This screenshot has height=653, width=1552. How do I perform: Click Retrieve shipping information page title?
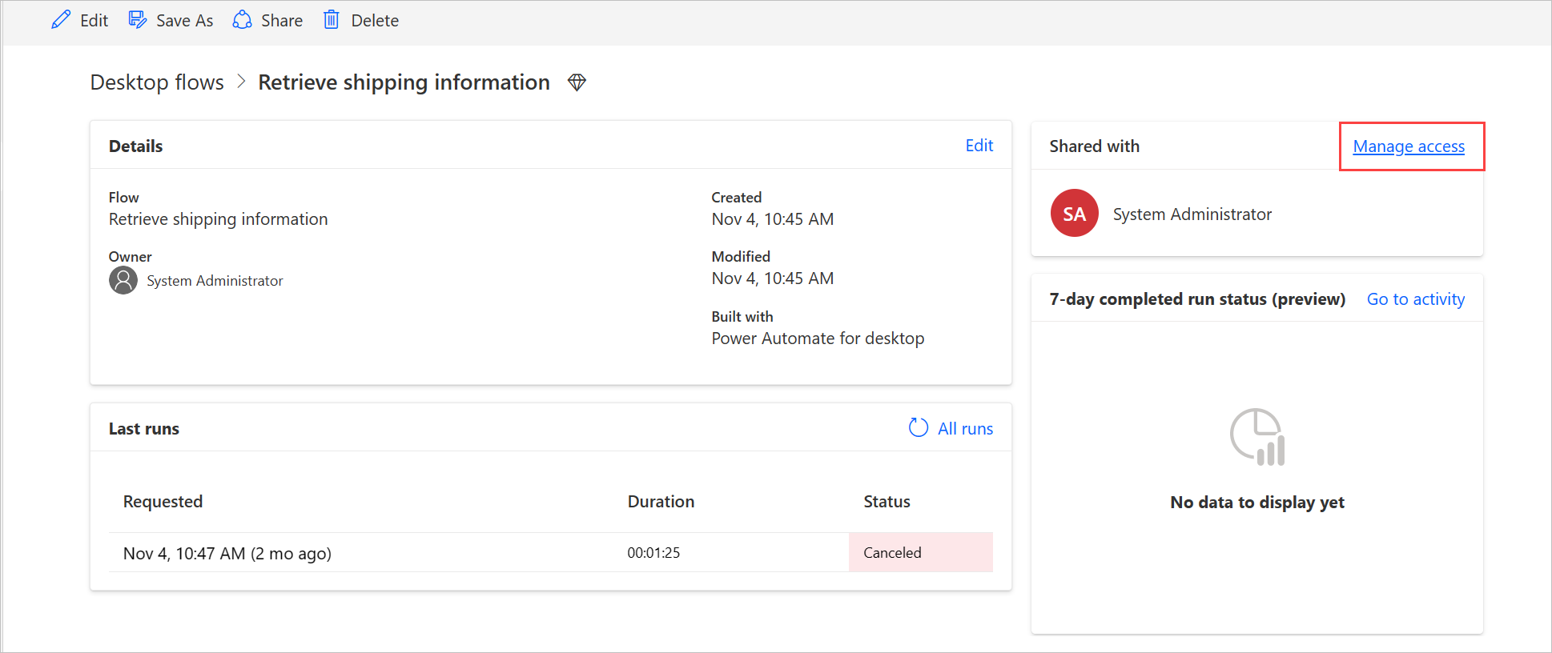coord(404,82)
